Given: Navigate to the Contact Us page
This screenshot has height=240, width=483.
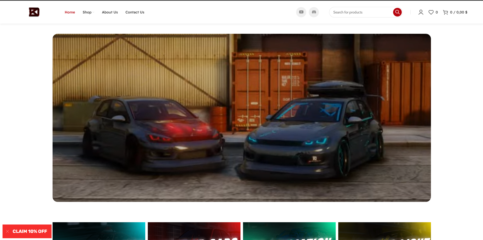Looking at the screenshot, I should coord(135,12).
